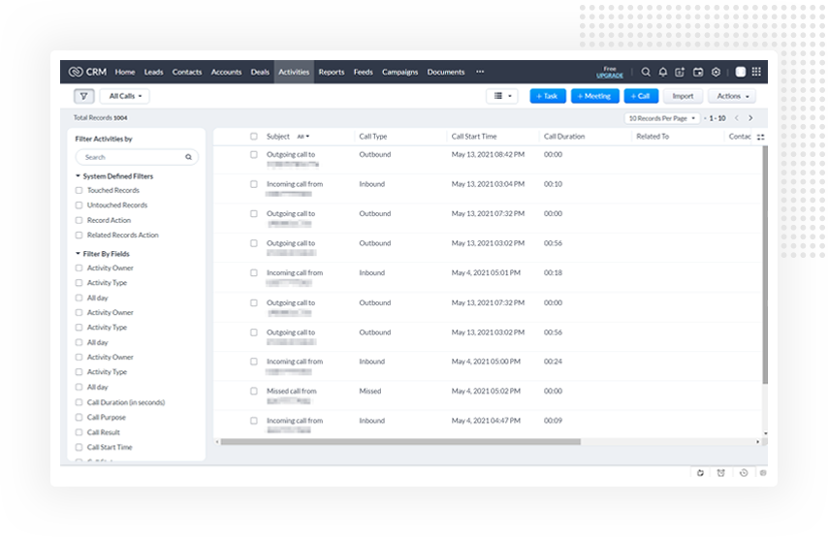828x537 pixels.
Task: Open the Accounts tab
Action: point(226,72)
